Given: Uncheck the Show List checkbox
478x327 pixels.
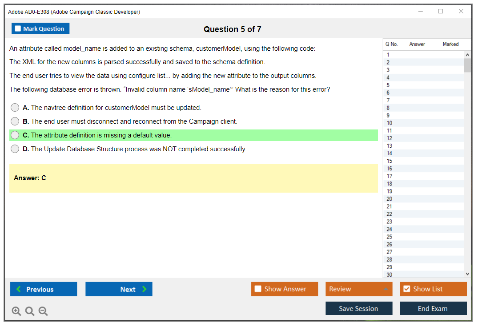Looking at the screenshot, I should tap(406, 289).
